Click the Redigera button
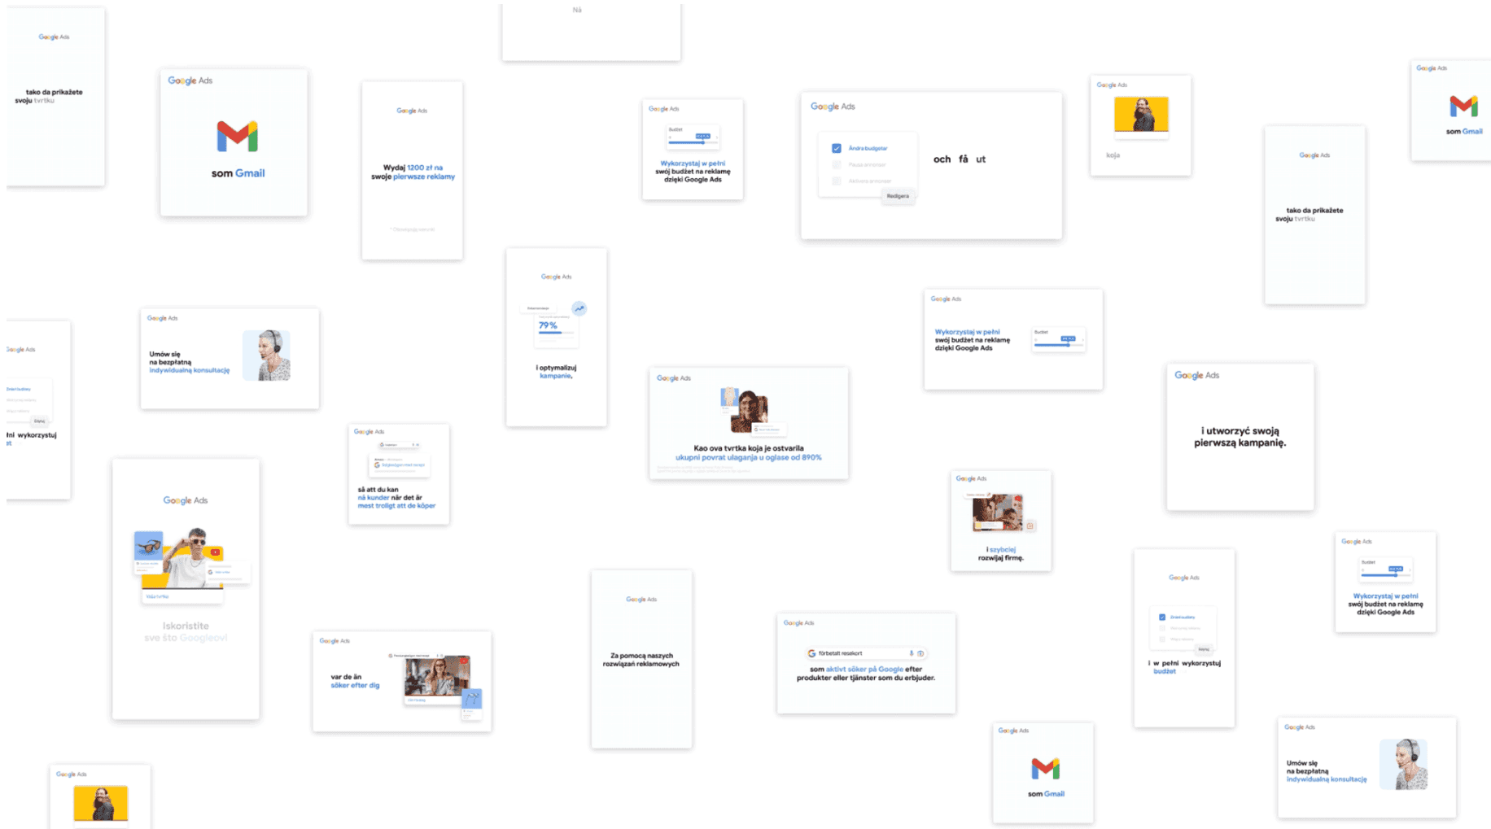The width and height of the screenshot is (1491, 829). pyautogui.click(x=898, y=196)
